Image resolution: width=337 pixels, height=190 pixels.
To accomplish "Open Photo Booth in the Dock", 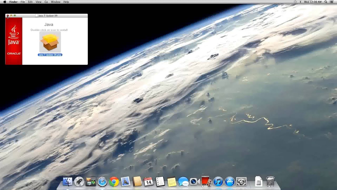I will pyautogui.click(x=206, y=182).
